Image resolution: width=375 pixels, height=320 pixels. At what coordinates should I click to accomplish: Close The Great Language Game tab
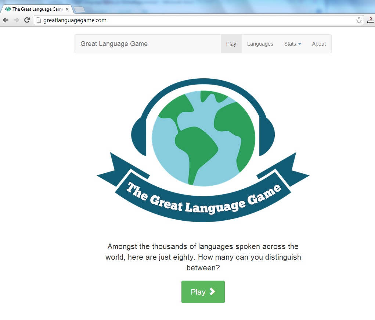tap(67, 9)
